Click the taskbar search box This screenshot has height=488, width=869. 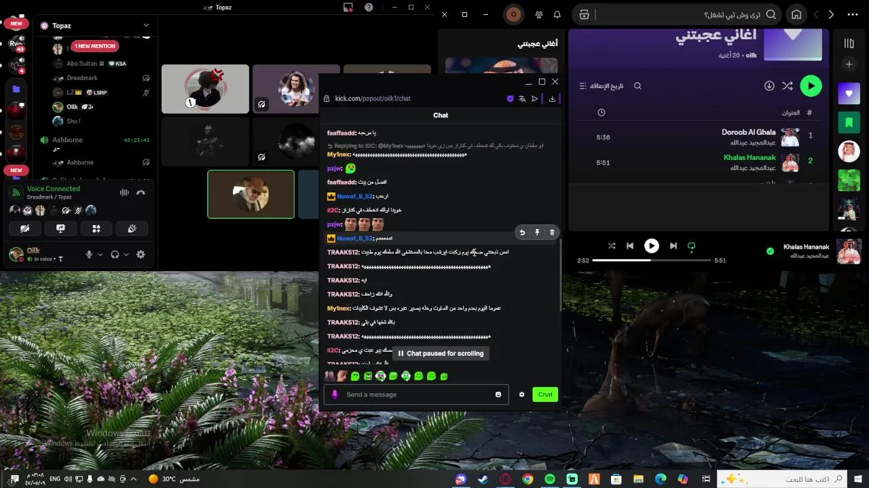click(x=781, y=479)
